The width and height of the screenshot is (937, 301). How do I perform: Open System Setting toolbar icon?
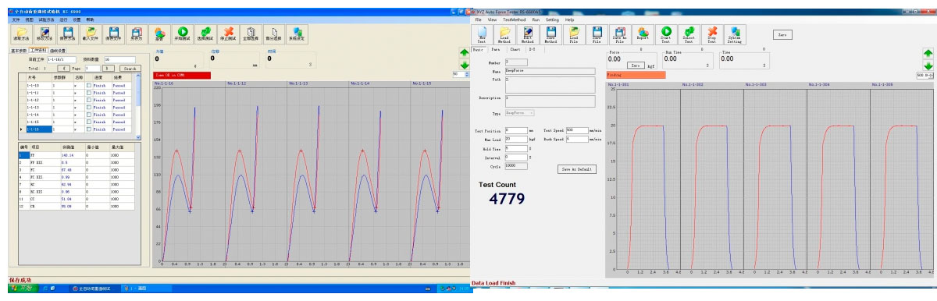(x=735, y=35)
